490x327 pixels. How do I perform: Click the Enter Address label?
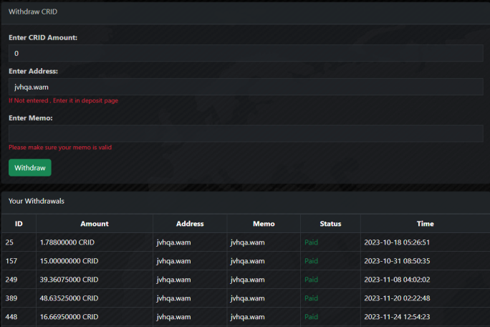tap(33, 71)
